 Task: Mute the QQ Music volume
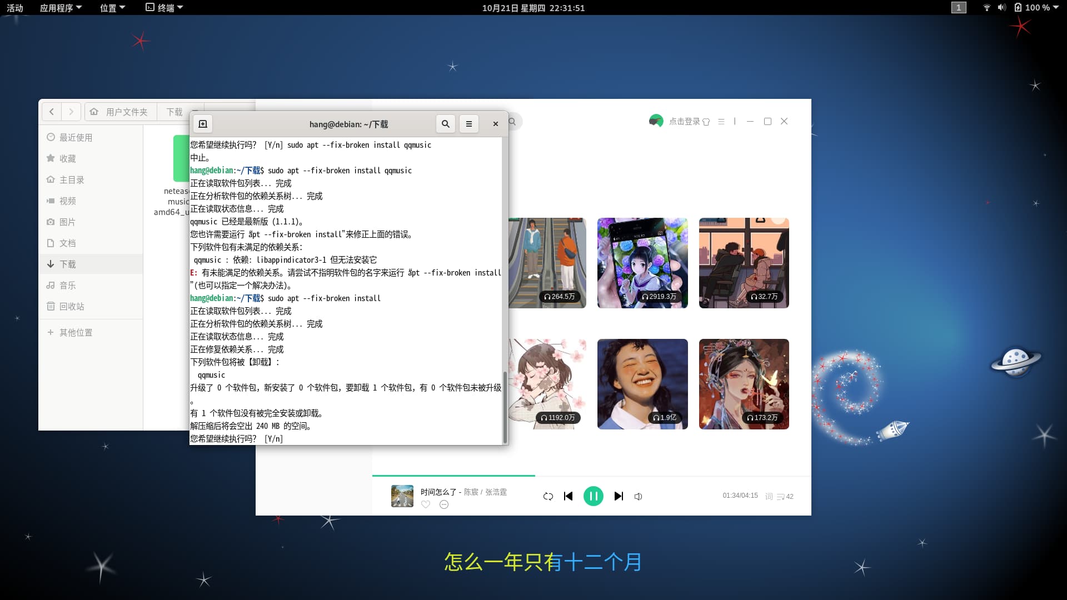point(639,497)
